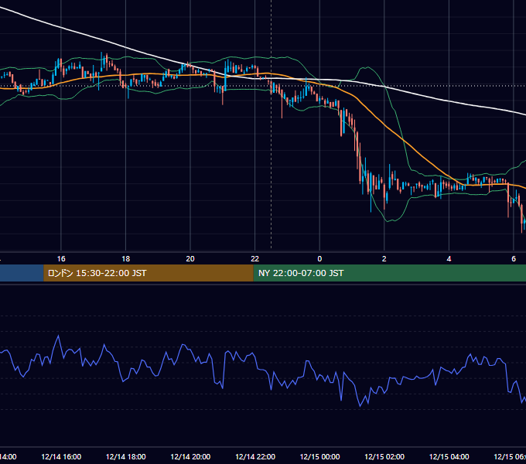Click the ロンドン 15:30-22:00 JST session bar
The height and width of the screenshot is (464, 526).
pyautogui.click(x=149, y=273)
